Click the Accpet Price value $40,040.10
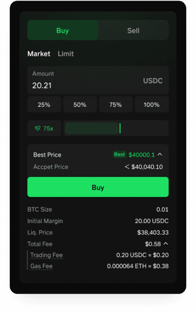This screenshot has height=312, width=196. (147, 167)
